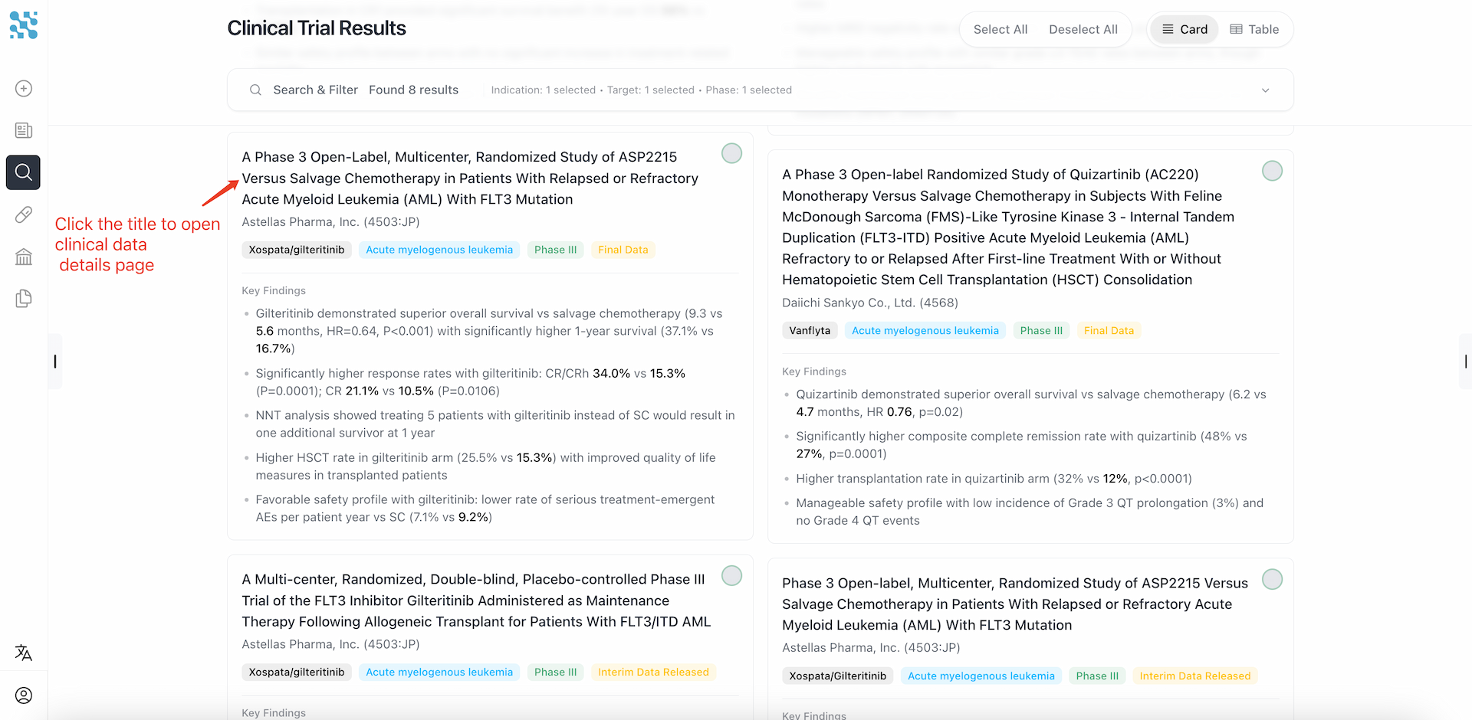Toggle the right panel edge handle
1472x720 pixels.
click(x=1465, y=362)
